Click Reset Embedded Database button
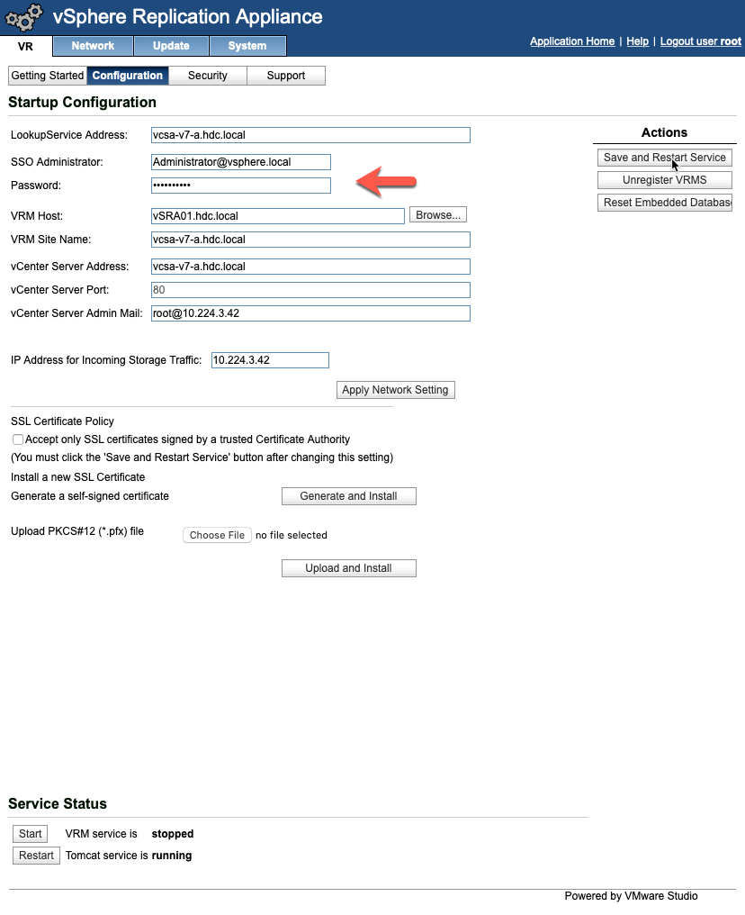The width and height of the screenshot is (745, 915). click(665, 203)
